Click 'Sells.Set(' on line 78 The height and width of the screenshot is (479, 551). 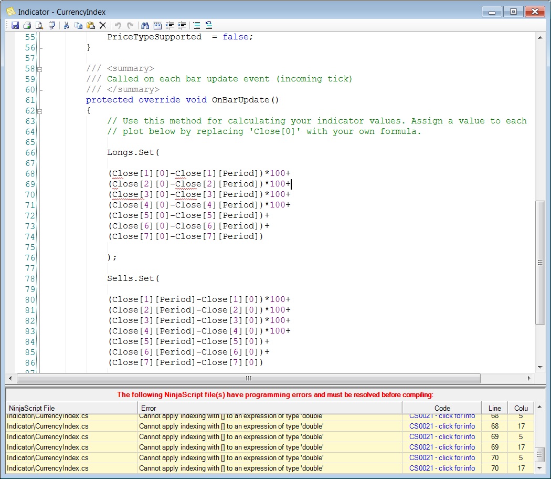coord(133,278)
